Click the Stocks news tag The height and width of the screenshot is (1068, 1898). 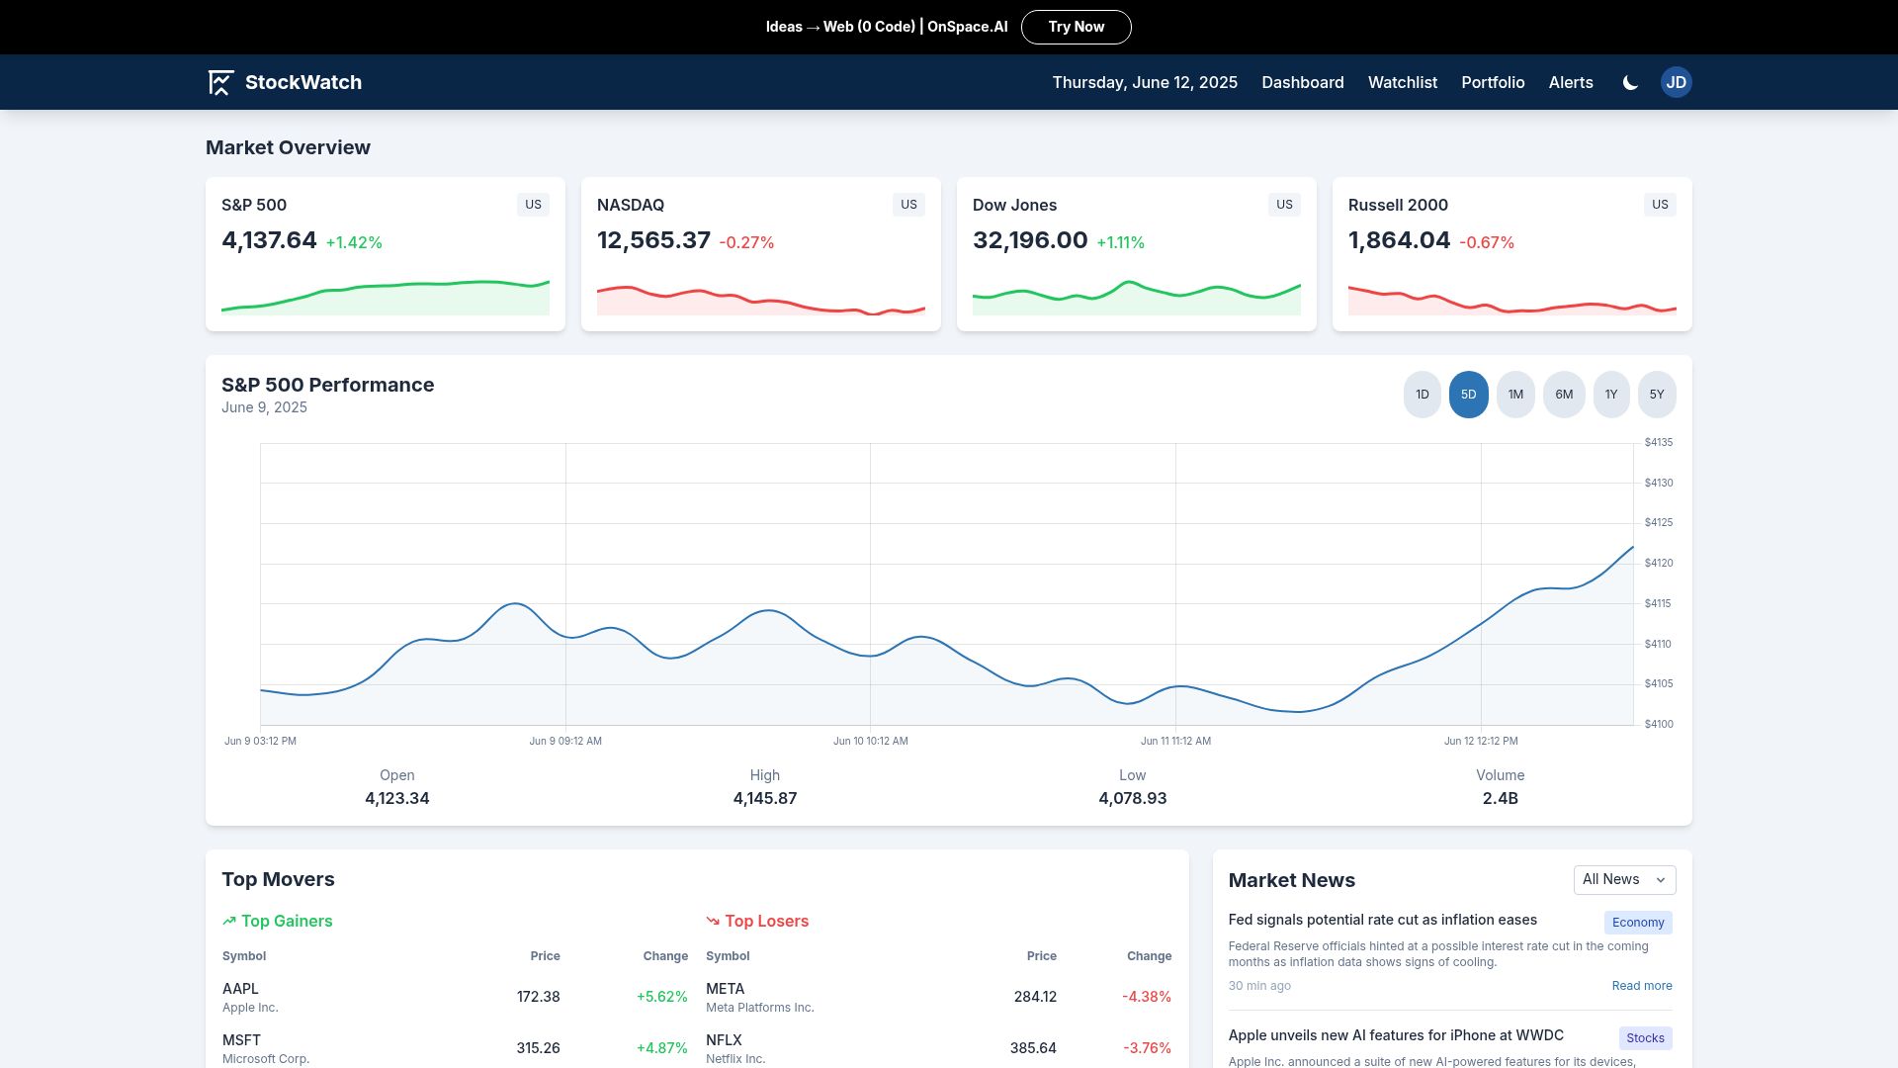[1645, 1038]
